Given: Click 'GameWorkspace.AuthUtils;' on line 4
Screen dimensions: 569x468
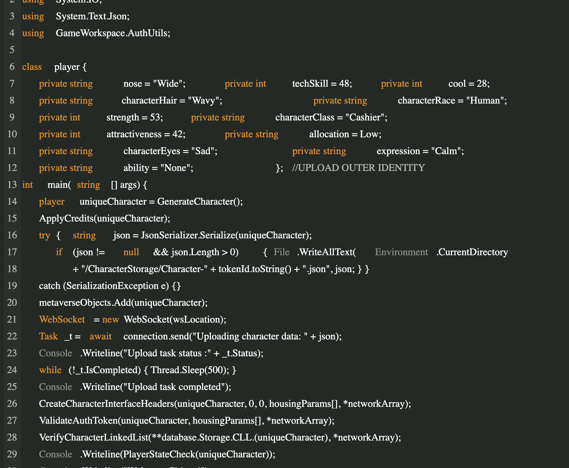Looking at the screenshot, I should tap(113, 33).
